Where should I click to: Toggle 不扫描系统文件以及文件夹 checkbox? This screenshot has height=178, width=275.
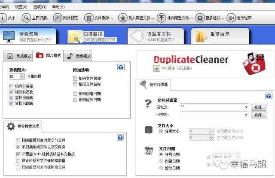coord(18,147)
